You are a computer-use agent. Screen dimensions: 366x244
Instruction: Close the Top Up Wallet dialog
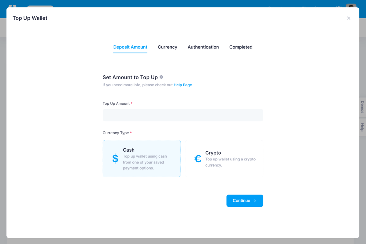point(349,18)
